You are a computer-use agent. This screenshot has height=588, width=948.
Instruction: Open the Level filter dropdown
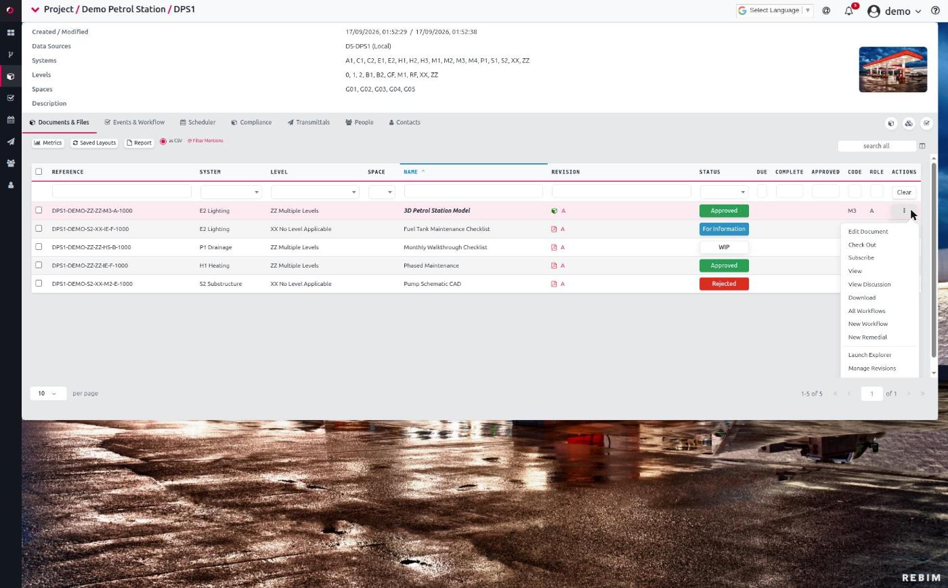point(314,192)
